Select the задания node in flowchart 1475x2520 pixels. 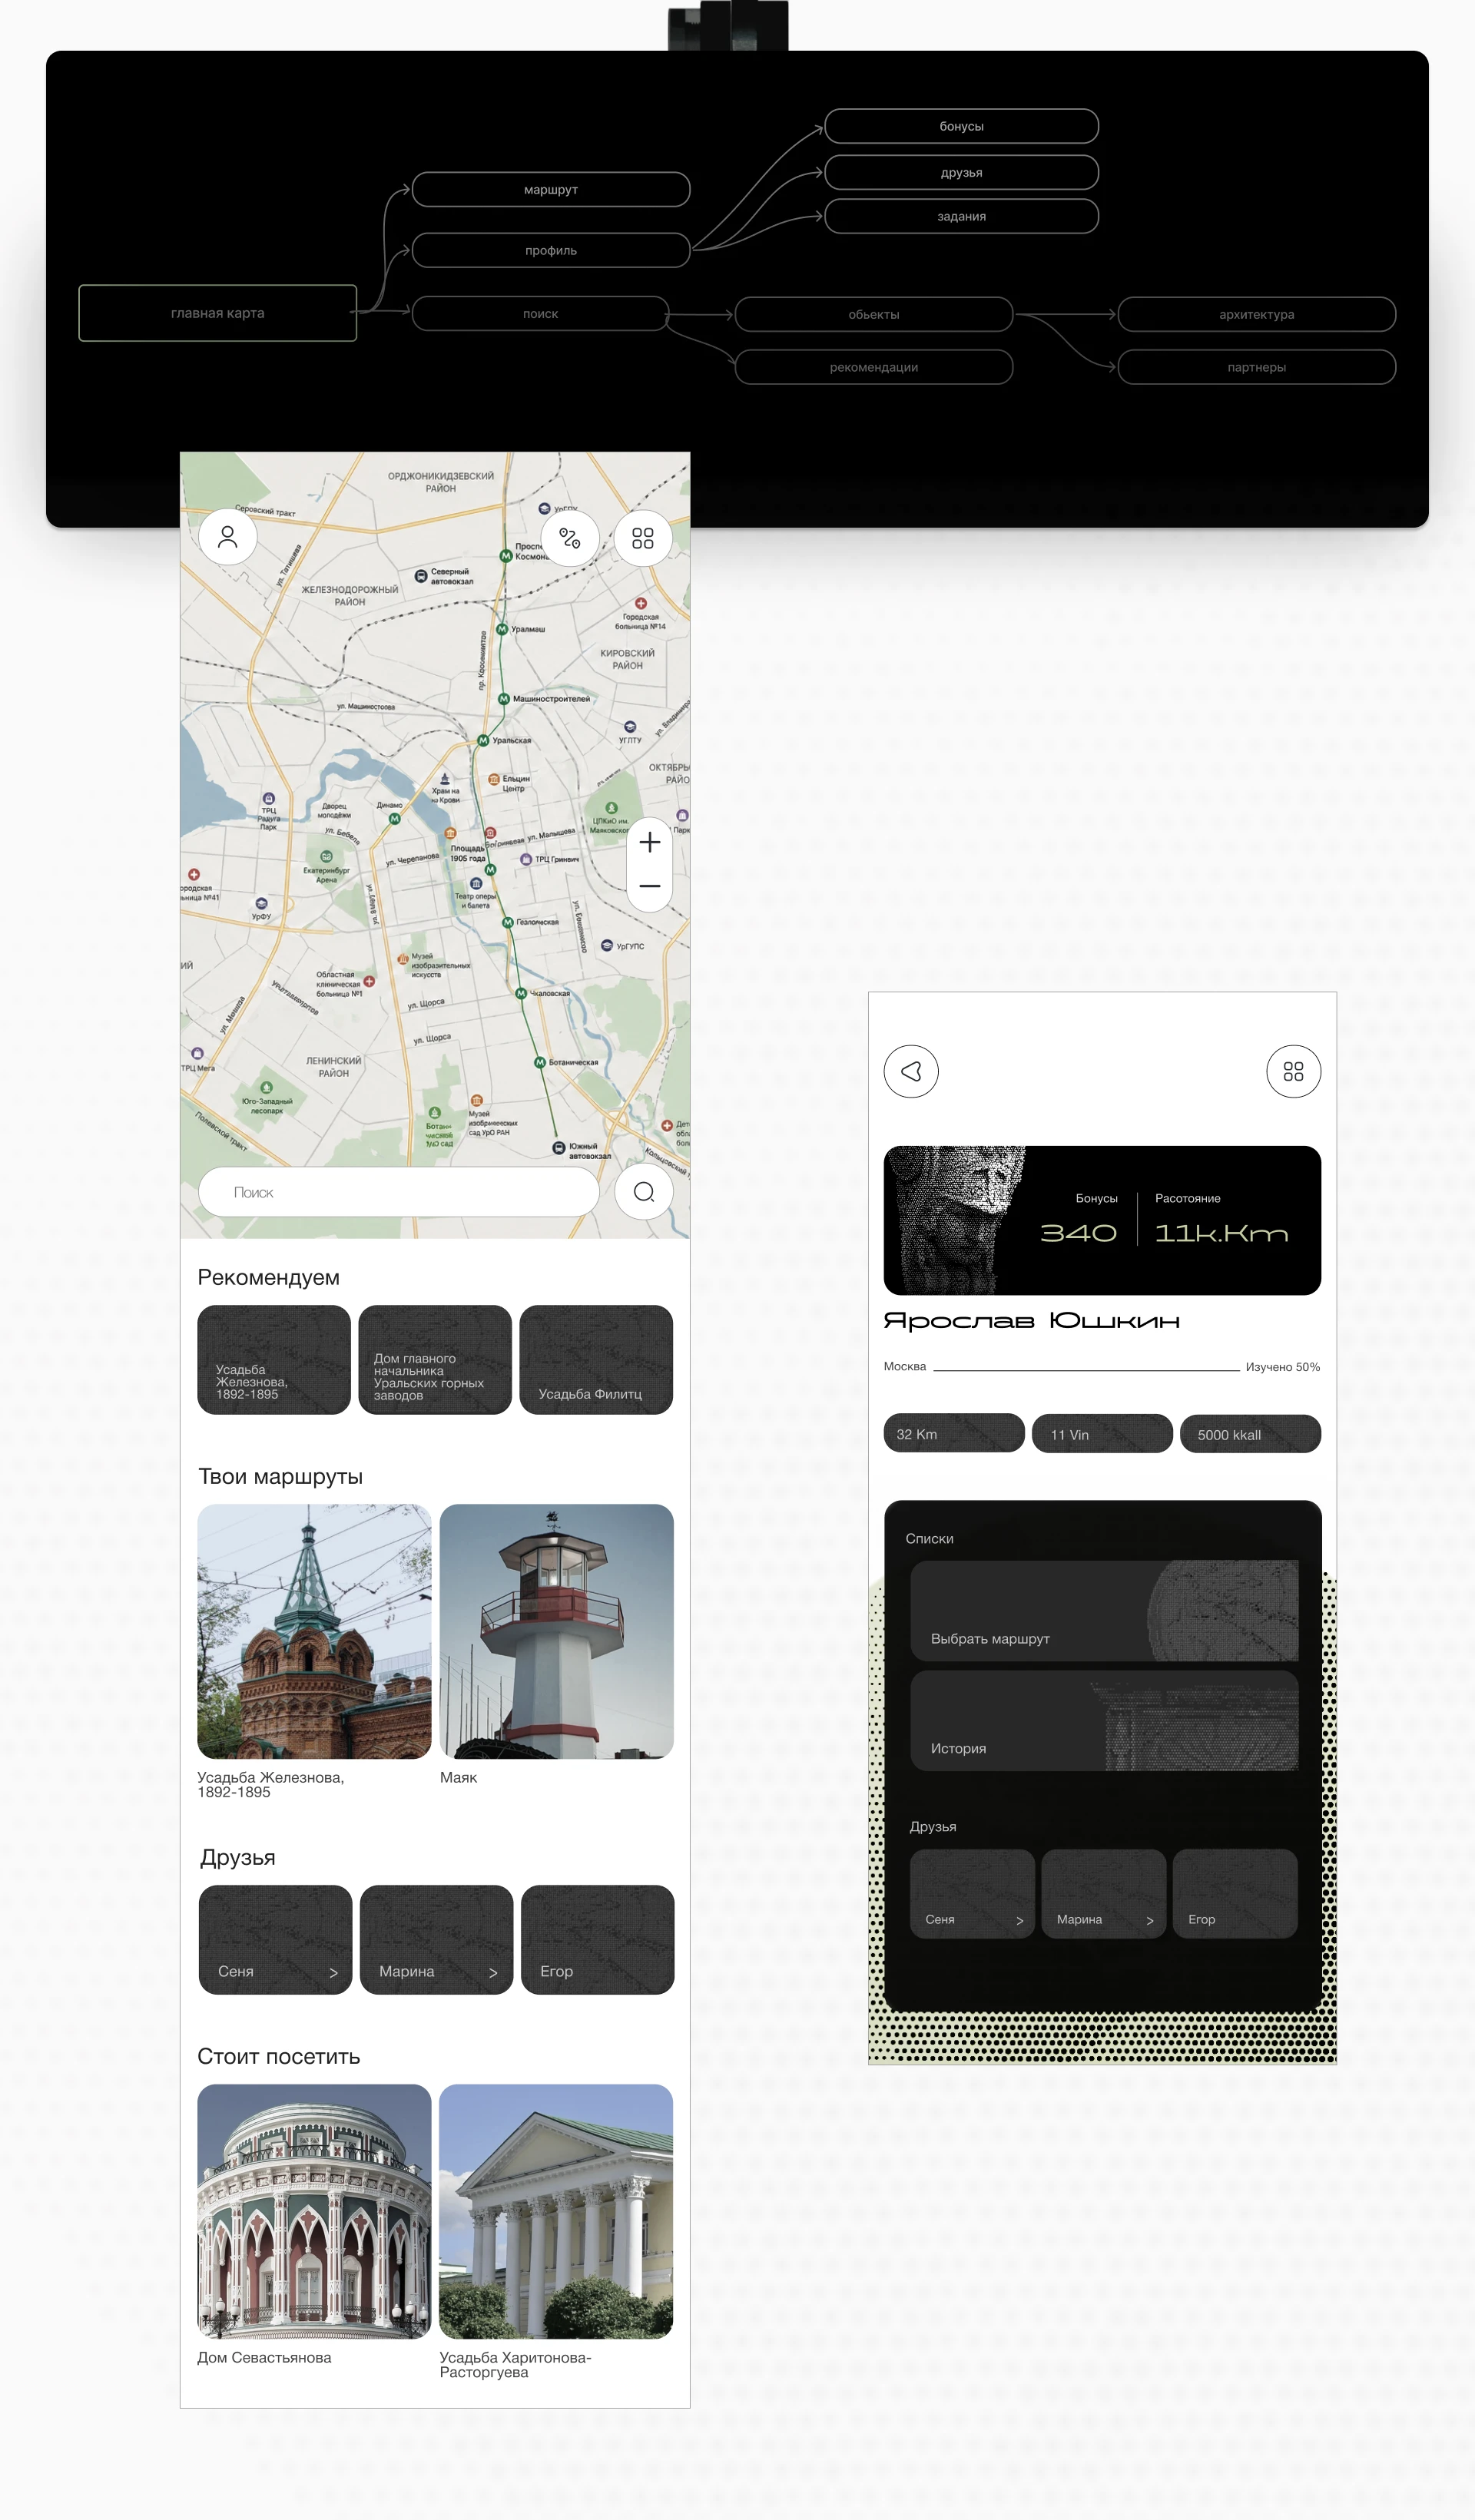coord(962,216)
